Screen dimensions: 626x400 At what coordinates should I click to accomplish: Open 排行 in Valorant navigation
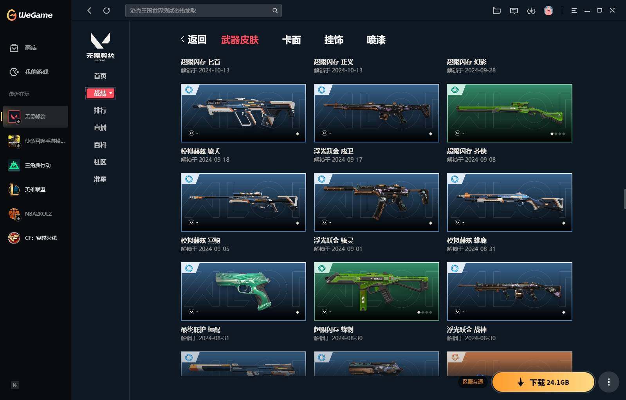(x=100, y=110)
